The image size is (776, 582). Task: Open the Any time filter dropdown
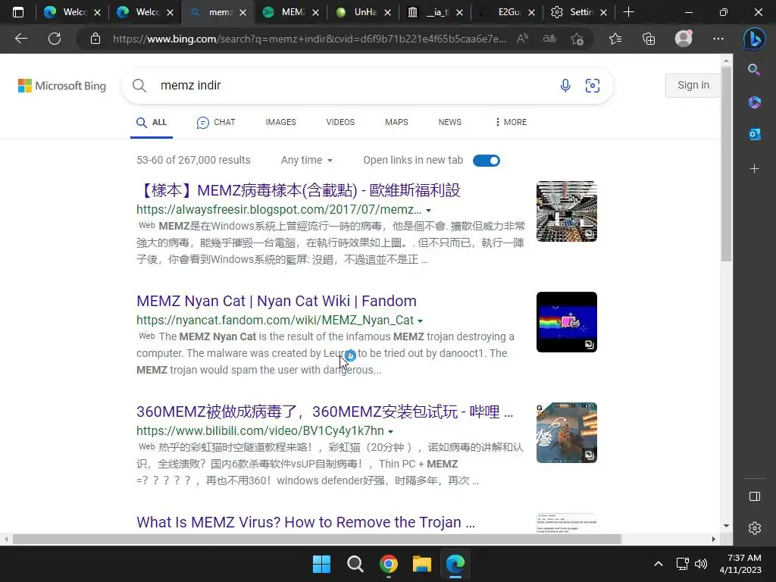pyautogui.click(x=307, y=161)
